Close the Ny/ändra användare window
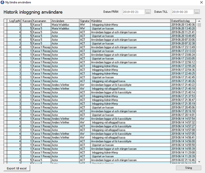205x173 pixels. 201,2
